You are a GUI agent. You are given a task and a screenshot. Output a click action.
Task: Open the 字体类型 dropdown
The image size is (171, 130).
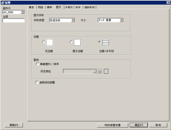[x=73, y=20]
